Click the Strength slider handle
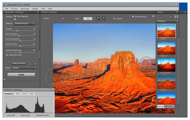This screenshot has width=190, height=120. pyautogui.click(x=17, y=31)
